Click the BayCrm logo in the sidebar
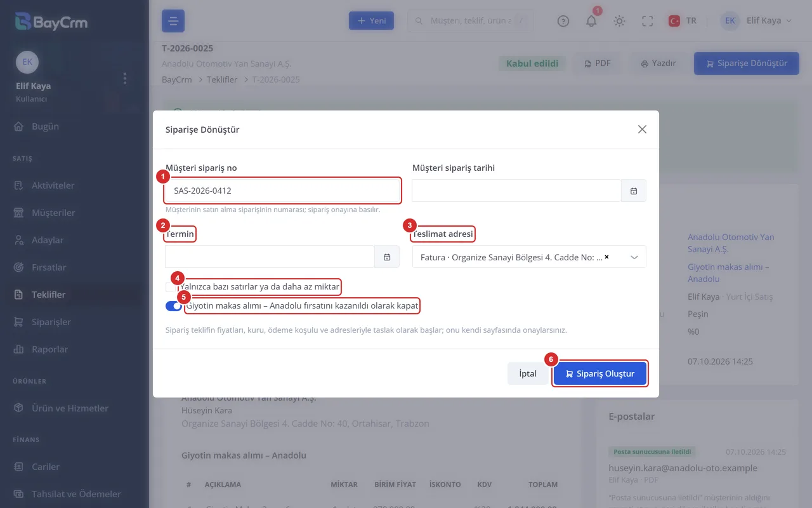 [x=51, y=22]
